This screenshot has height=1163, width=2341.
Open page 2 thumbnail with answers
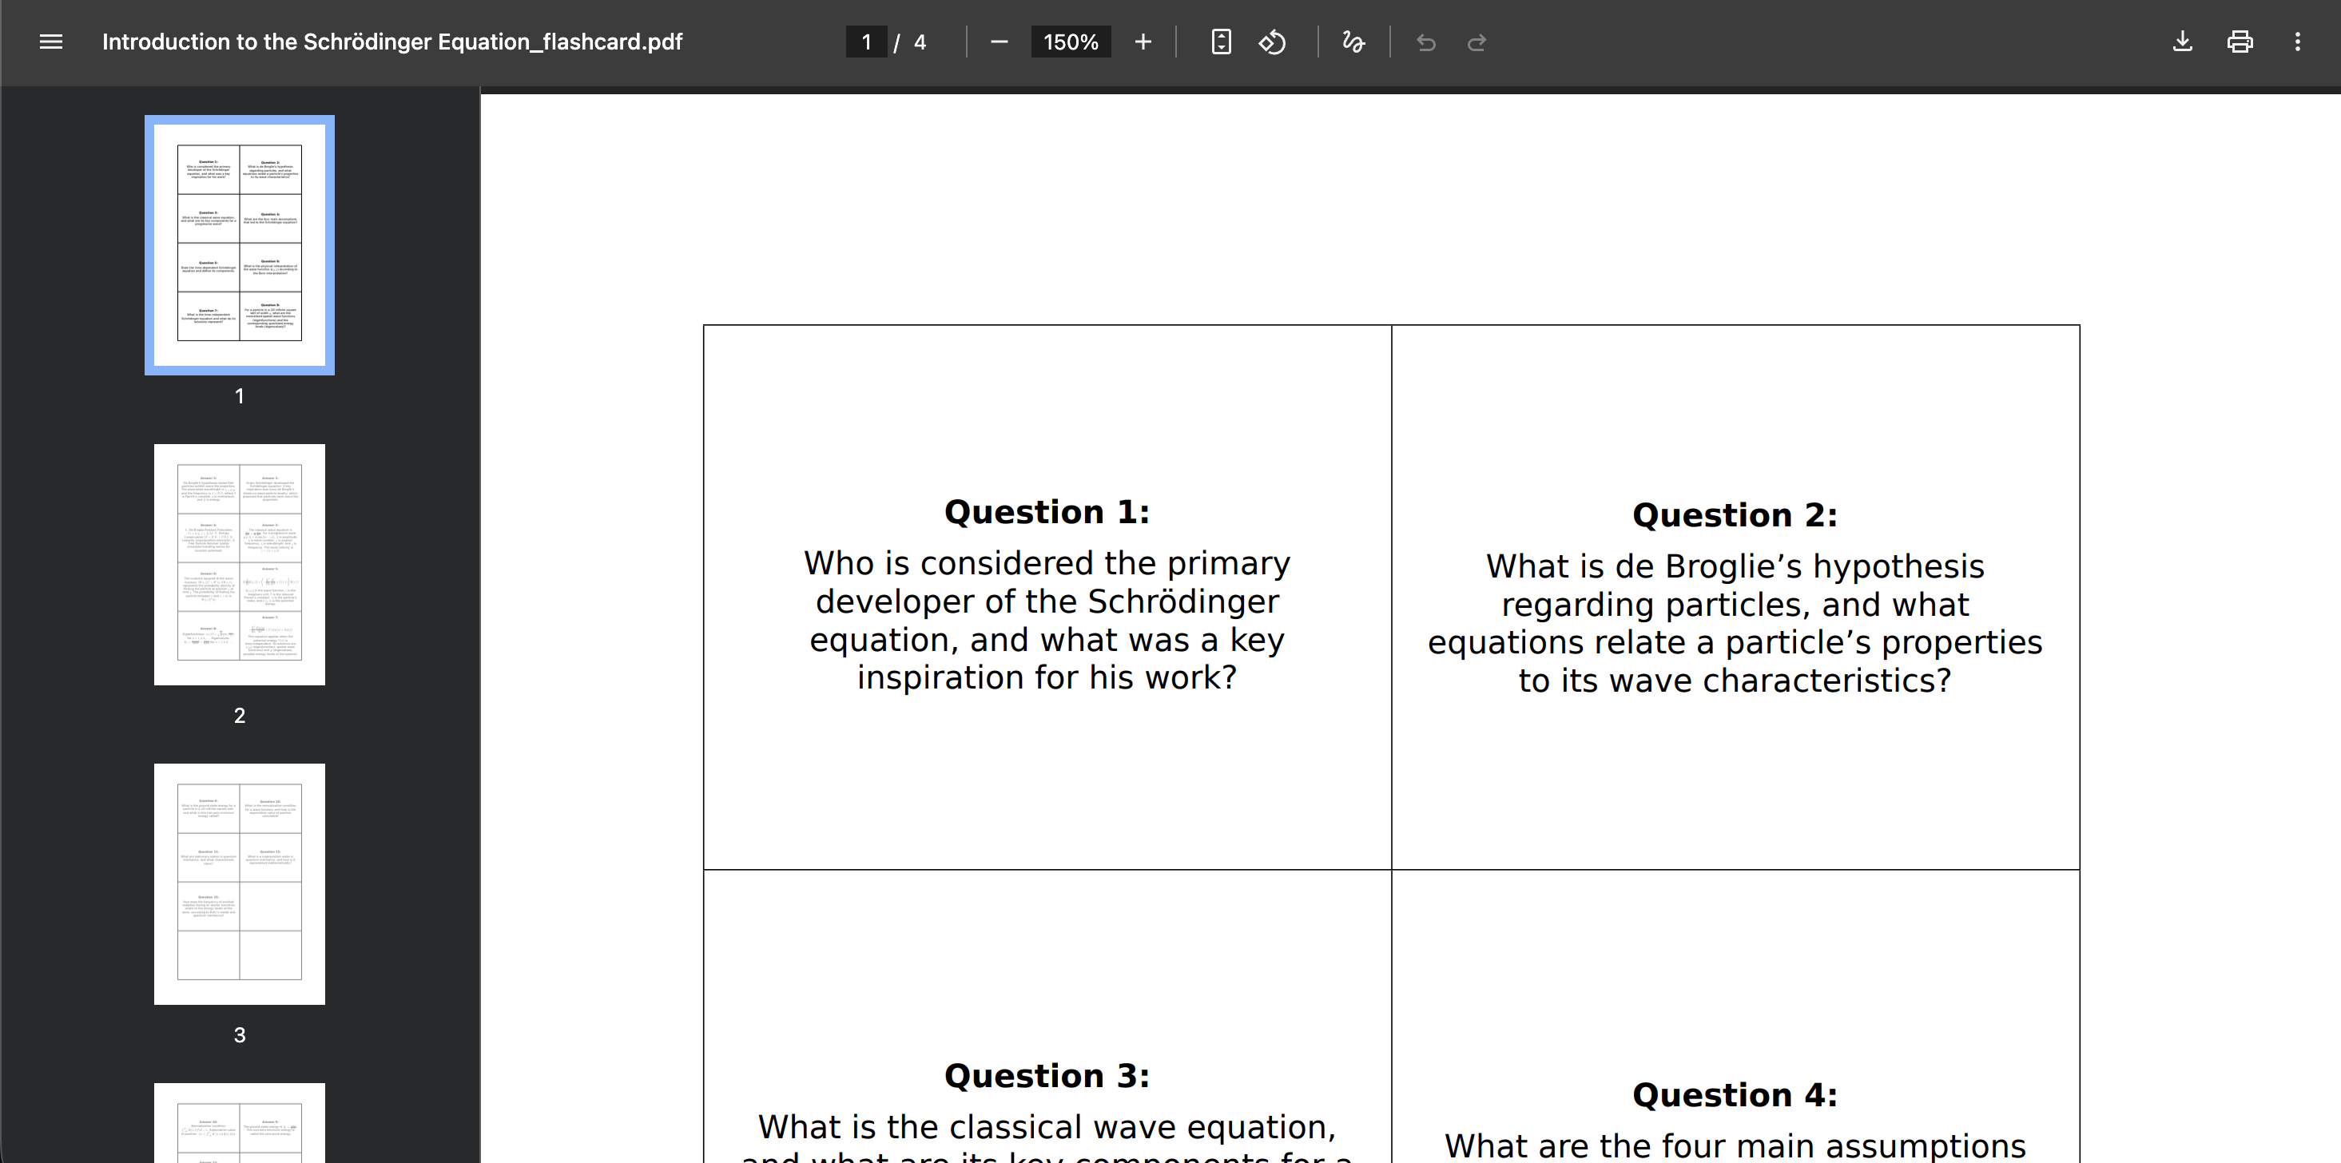[x=239, y=564]
